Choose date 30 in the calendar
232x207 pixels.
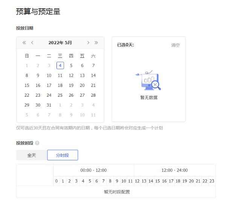[38, 105]
